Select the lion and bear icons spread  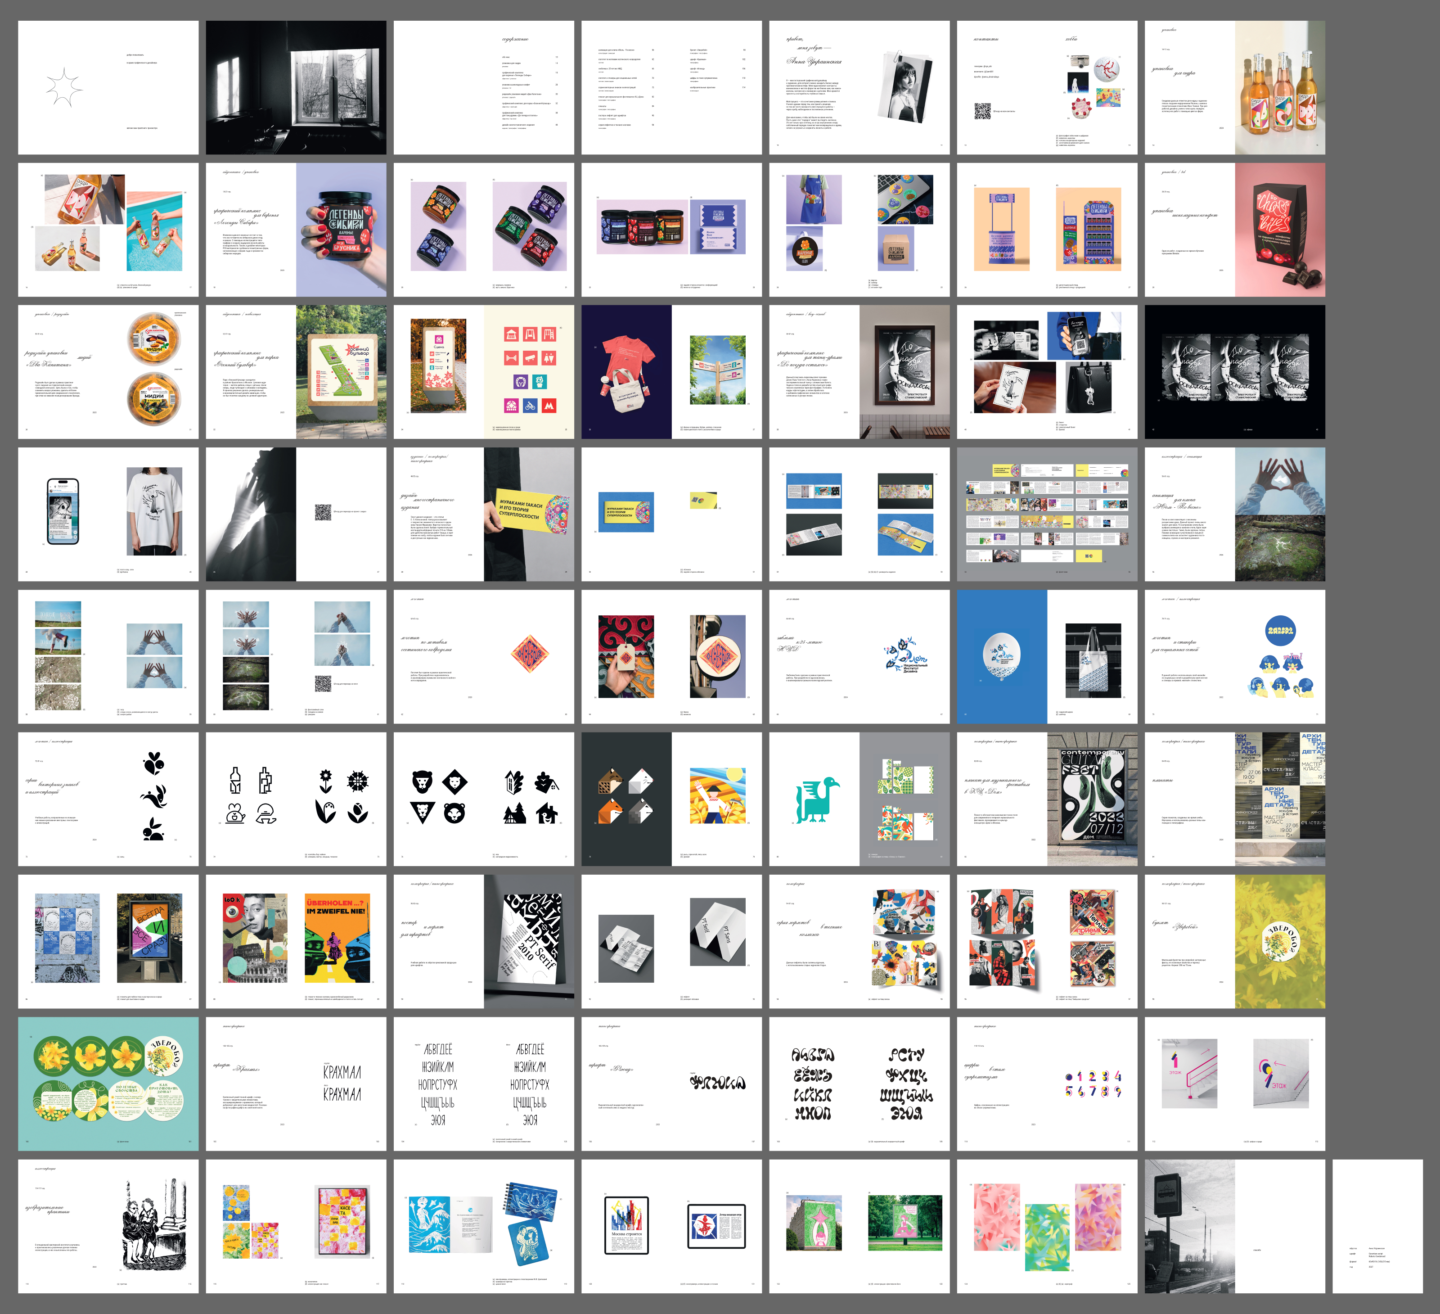pos(484,799)
